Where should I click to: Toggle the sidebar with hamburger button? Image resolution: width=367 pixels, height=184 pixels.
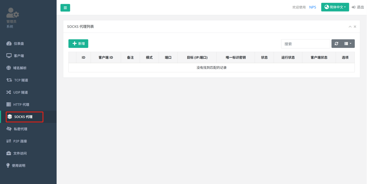[65, 8]
